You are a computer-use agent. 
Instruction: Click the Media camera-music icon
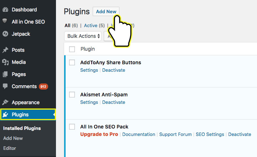click(x=5, y=62)
